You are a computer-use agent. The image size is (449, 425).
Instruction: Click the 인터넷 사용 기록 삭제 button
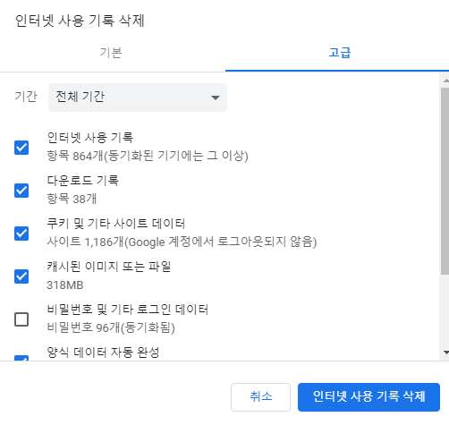coord(369,397)
